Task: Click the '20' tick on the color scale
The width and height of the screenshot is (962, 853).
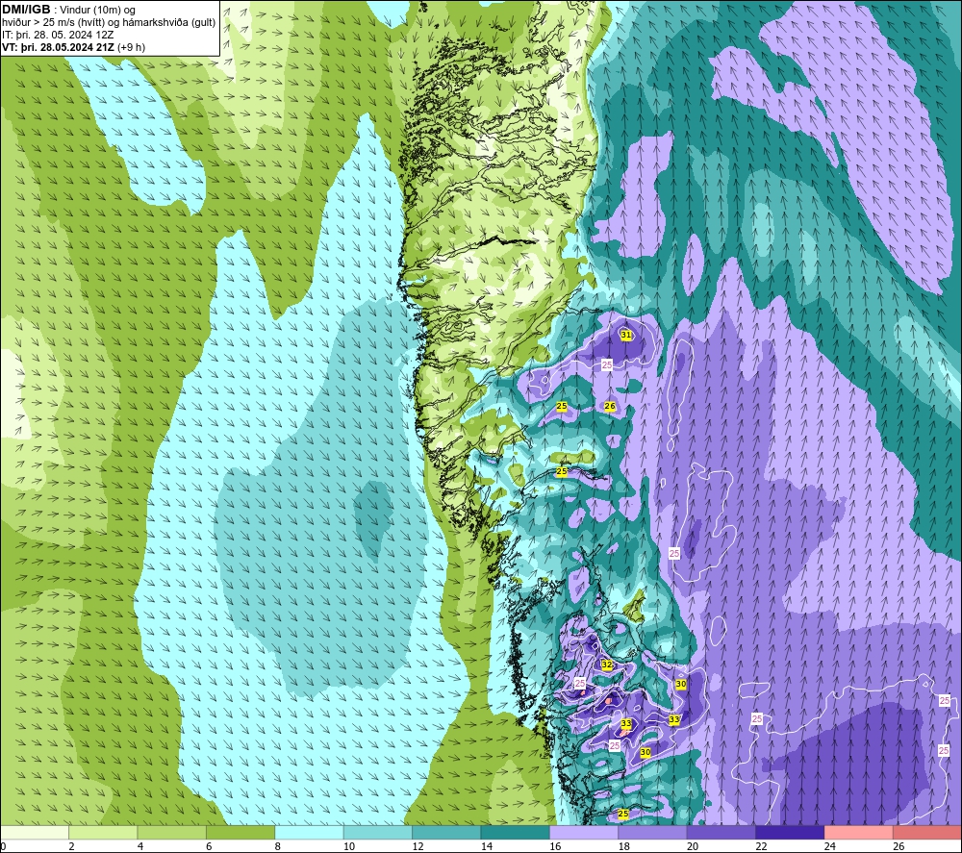Action: tap(693, 846)
